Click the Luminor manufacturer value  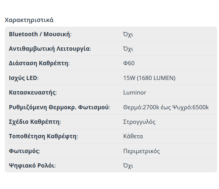coord(135,92)
